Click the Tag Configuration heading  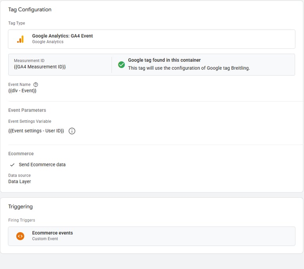pyautogui.click(x=30, y=10)
